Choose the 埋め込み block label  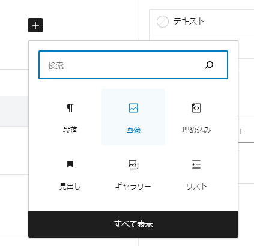[x=196, y=130]
